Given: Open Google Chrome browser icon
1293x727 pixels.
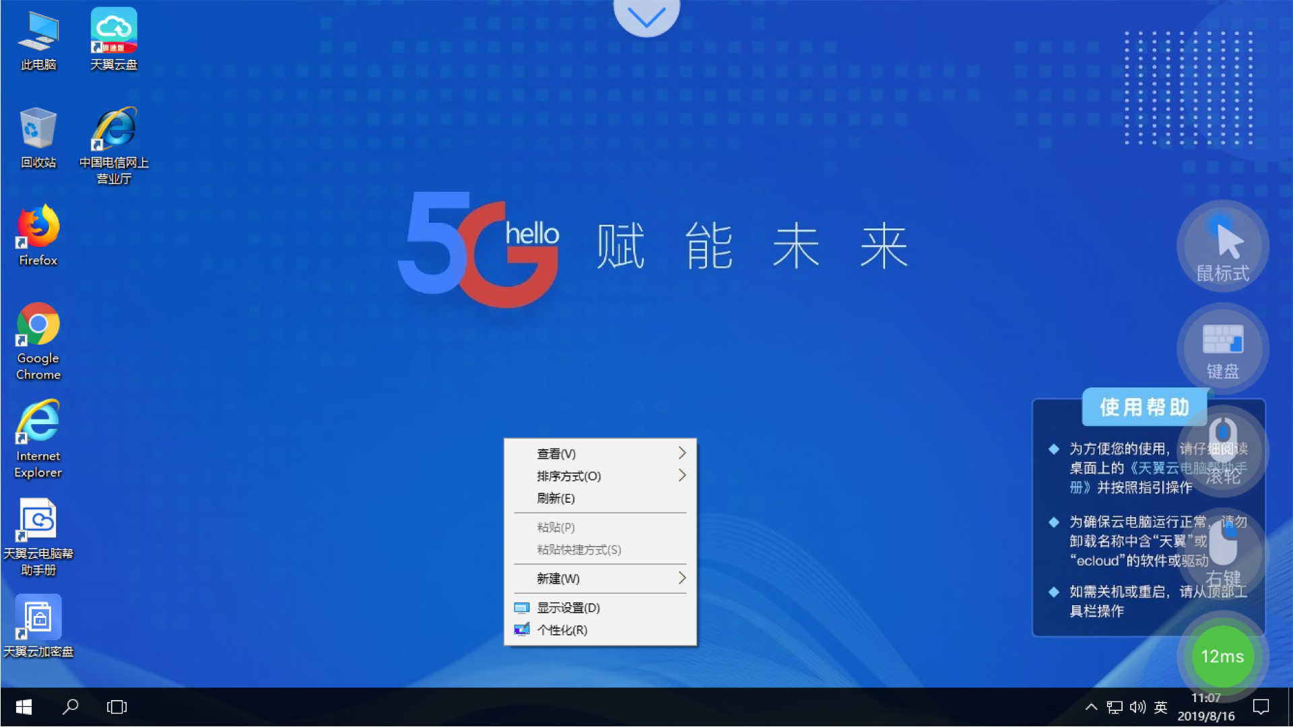Looking at the screenshot, I should click(37, 328).
